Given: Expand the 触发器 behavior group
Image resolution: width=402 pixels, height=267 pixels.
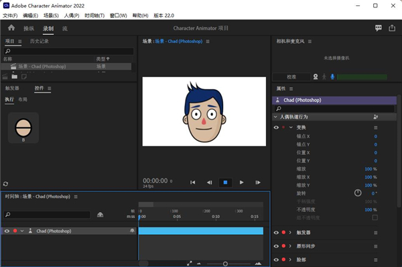Looking at the screenshot, I should tap(290, 233).
